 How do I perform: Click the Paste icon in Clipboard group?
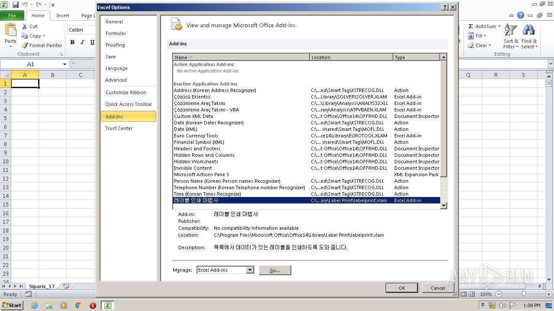[x=10, y=30]
